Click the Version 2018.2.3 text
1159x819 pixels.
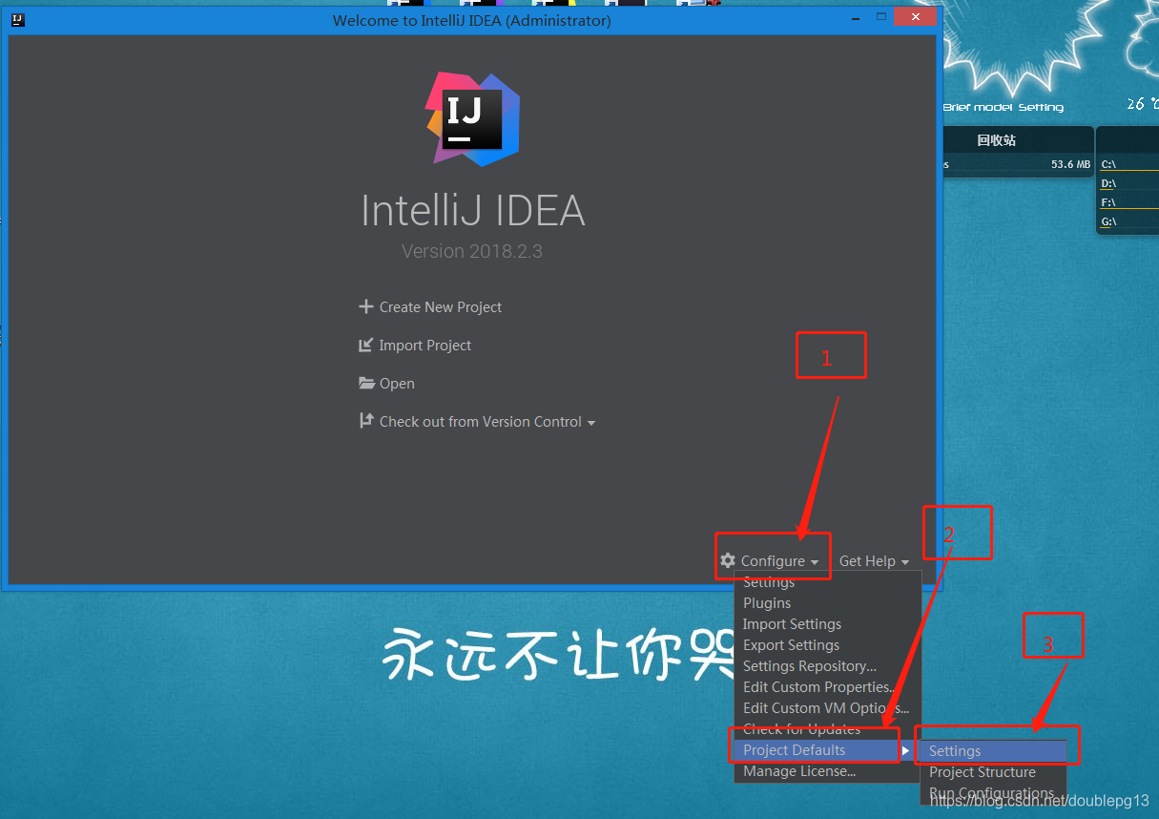[x=472, y=252]
